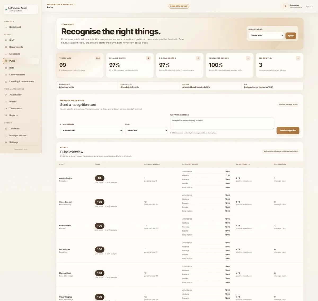This screenshot has width=318, height=301.
Task: Click the 28d badge on Team Pulse
Action: [x=98, y=58]
